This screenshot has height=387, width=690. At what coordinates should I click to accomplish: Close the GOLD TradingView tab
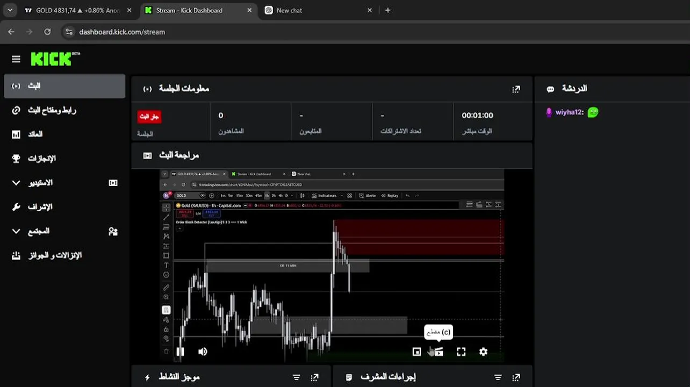tap(130, 10)
